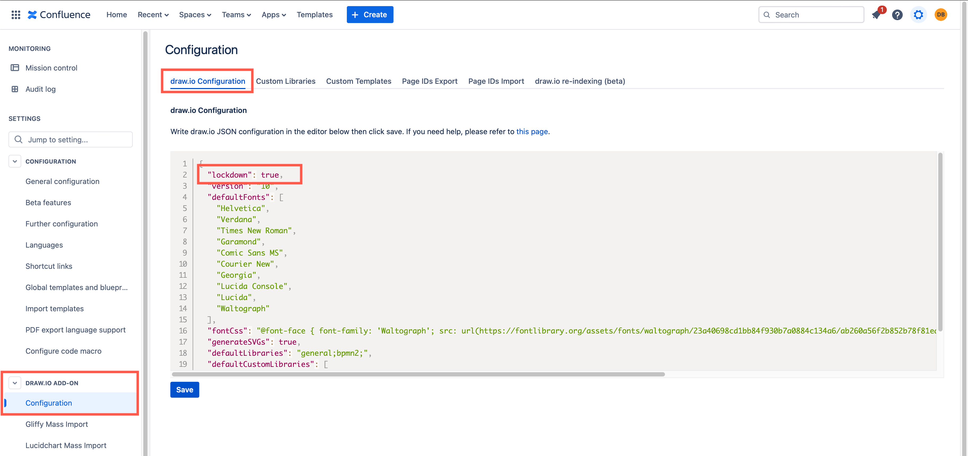
Task: Click the Audit log icon
Action: point(15,89)
